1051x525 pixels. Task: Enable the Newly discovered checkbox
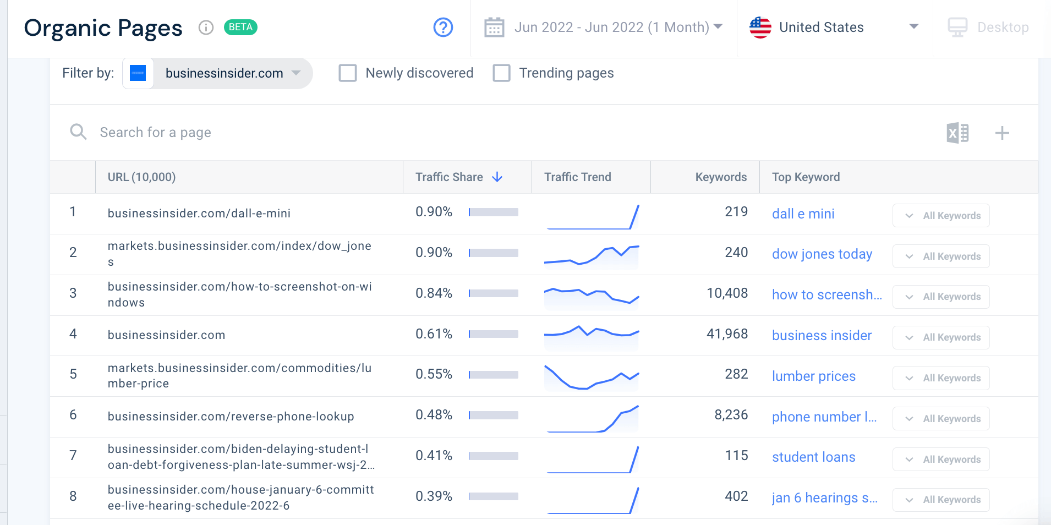[348, 73]
